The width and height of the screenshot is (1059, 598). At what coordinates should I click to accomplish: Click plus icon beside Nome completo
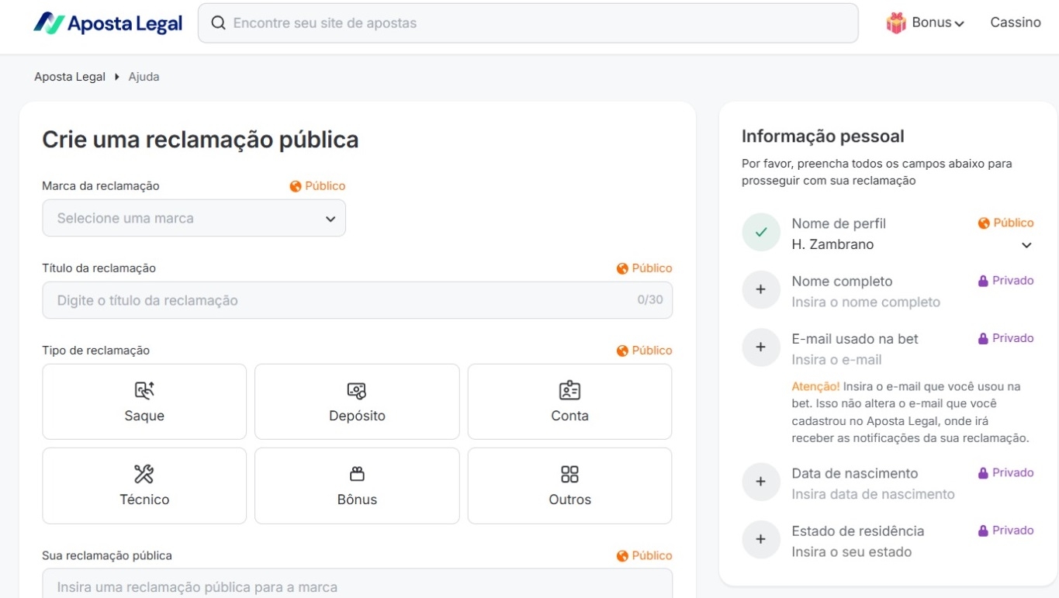761,289
